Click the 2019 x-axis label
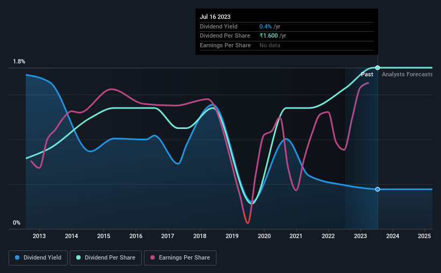The height and width of the screenshot is (273, 441). [232, 236]
